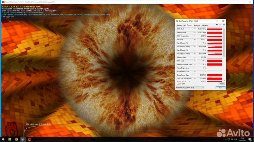This screenshot has height=142, width=254.
Task: Expand the GPU Temperature sensor dropdown
Action: [195, 36]
